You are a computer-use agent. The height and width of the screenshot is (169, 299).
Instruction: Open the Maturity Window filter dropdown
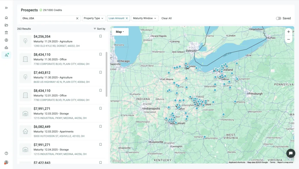145,18
